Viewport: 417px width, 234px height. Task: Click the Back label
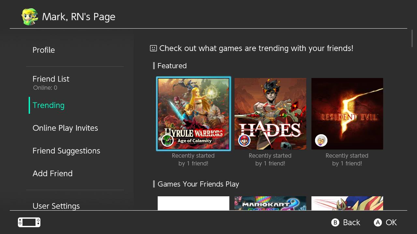(352, 222)
